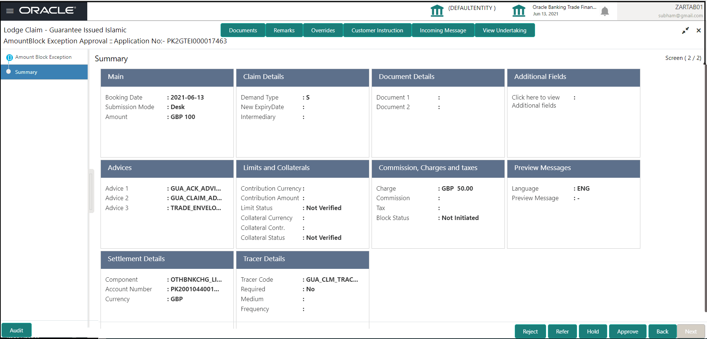This screenshot has height=339, width=707.
Task: Select Summary in the left sidebar
Action: pos(26,72)
